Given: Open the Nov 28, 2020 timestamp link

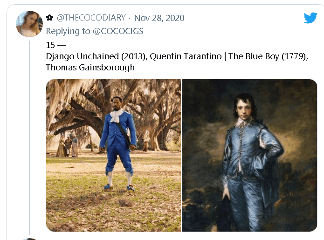Looking at the screenshot, I should click(159, 18).
